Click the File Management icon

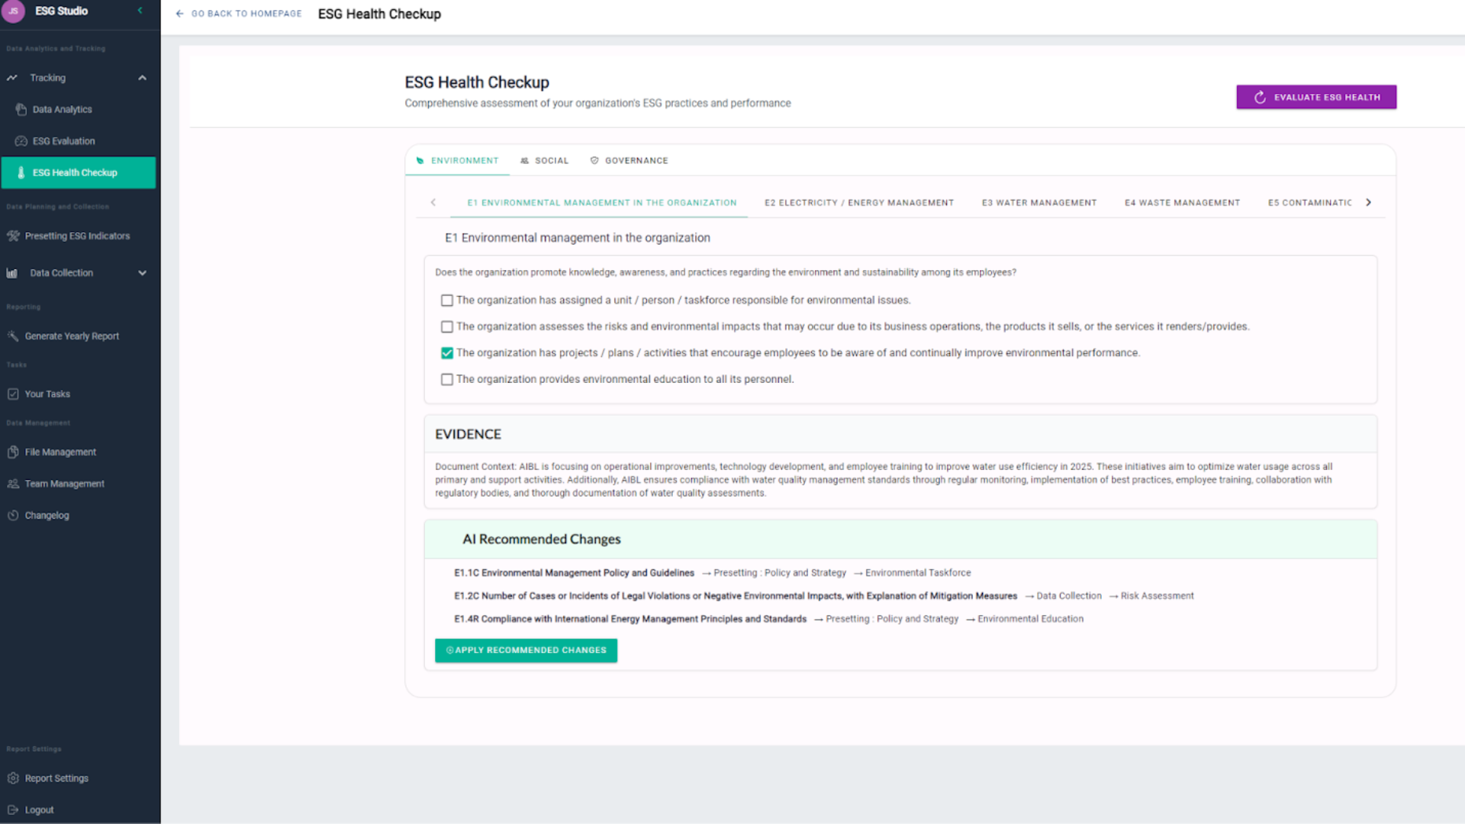pyautogui.click(x=13, y=452)
